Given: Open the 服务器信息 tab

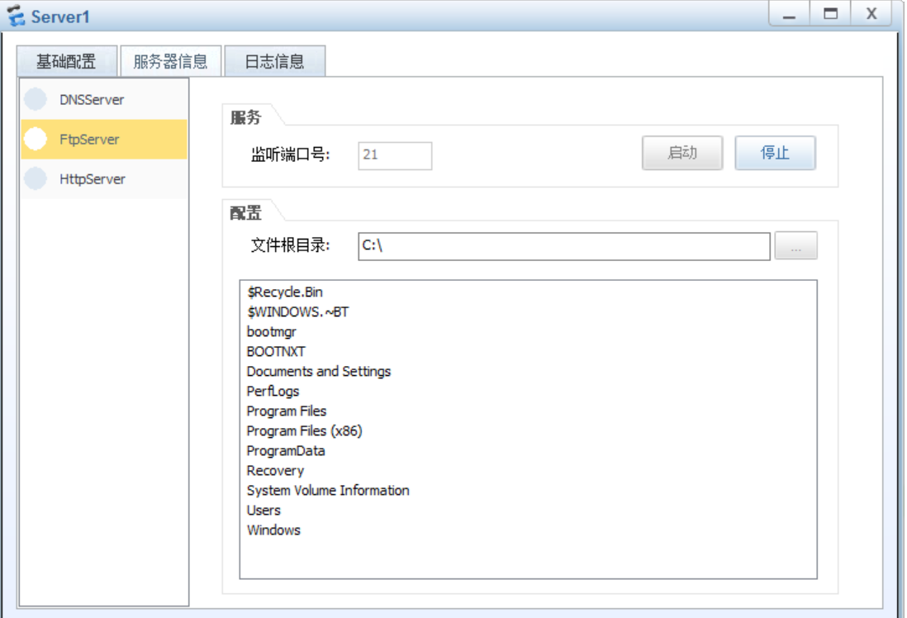Looking at the screenshot, I should 171,61.
